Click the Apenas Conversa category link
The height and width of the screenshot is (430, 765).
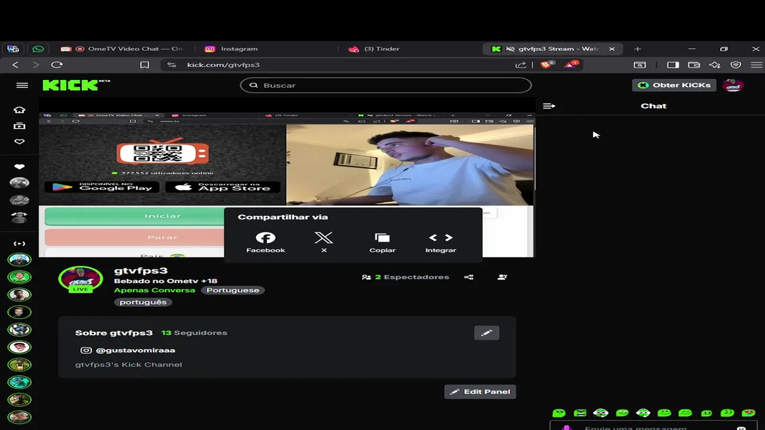pos(155,290)
